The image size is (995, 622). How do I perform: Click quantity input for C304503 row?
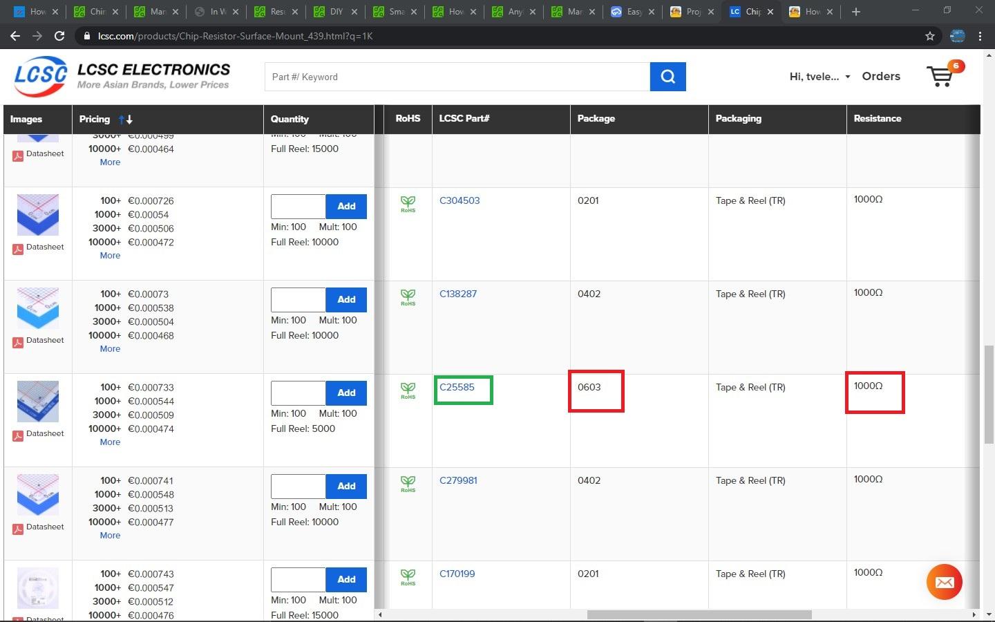[298, 207]
